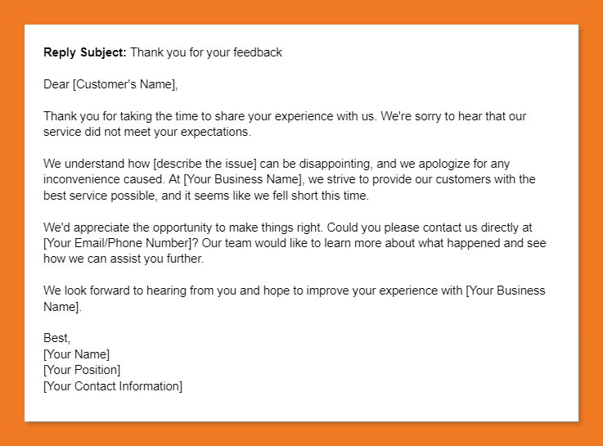603x446 pixels.
Task: Select the [Your Email/Phone Number] placeholder
Action: tap(119, 243)
